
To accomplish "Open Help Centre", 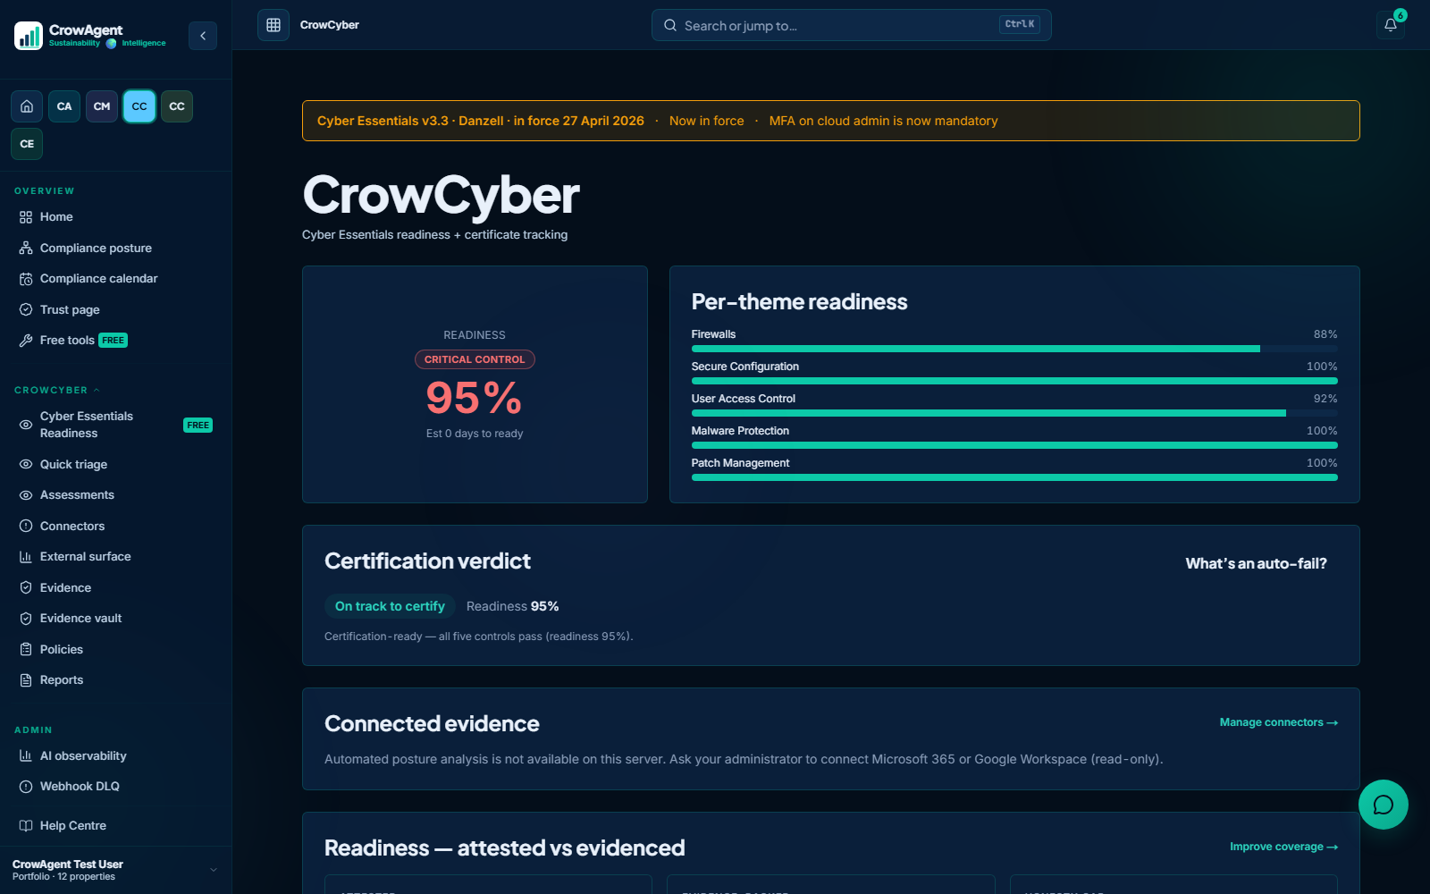I will [x=115, y=826].
